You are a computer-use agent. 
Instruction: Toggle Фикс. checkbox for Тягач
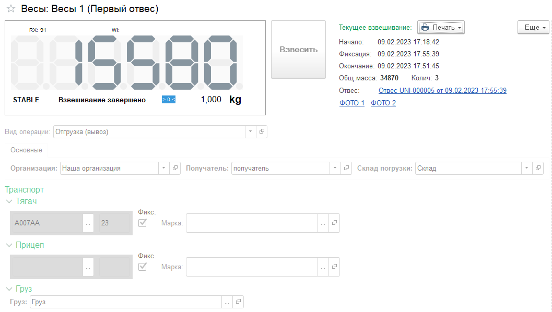[142, 223]
